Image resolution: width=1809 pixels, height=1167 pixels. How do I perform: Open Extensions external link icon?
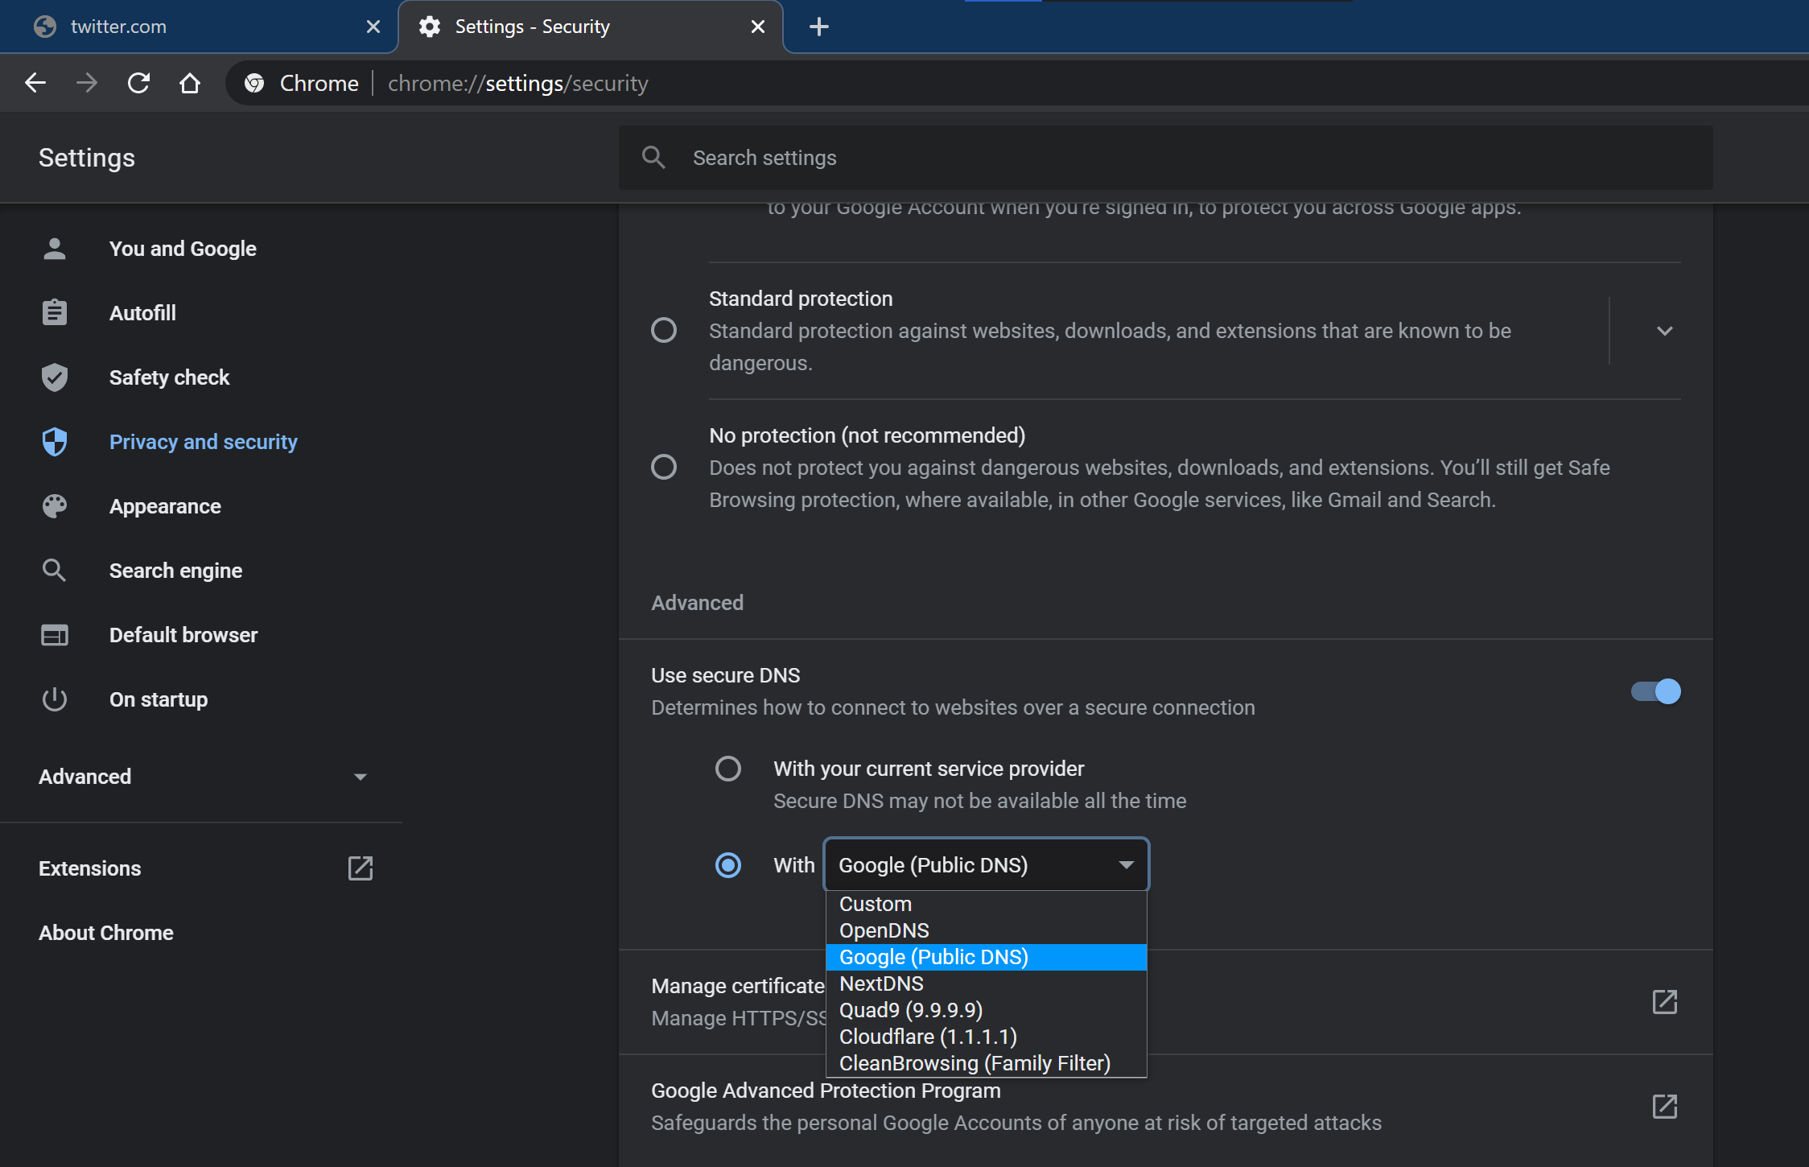coord(360,868)
